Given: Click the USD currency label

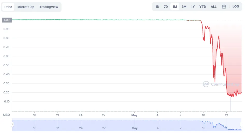Looking at the screenshot, I should 6,115.
